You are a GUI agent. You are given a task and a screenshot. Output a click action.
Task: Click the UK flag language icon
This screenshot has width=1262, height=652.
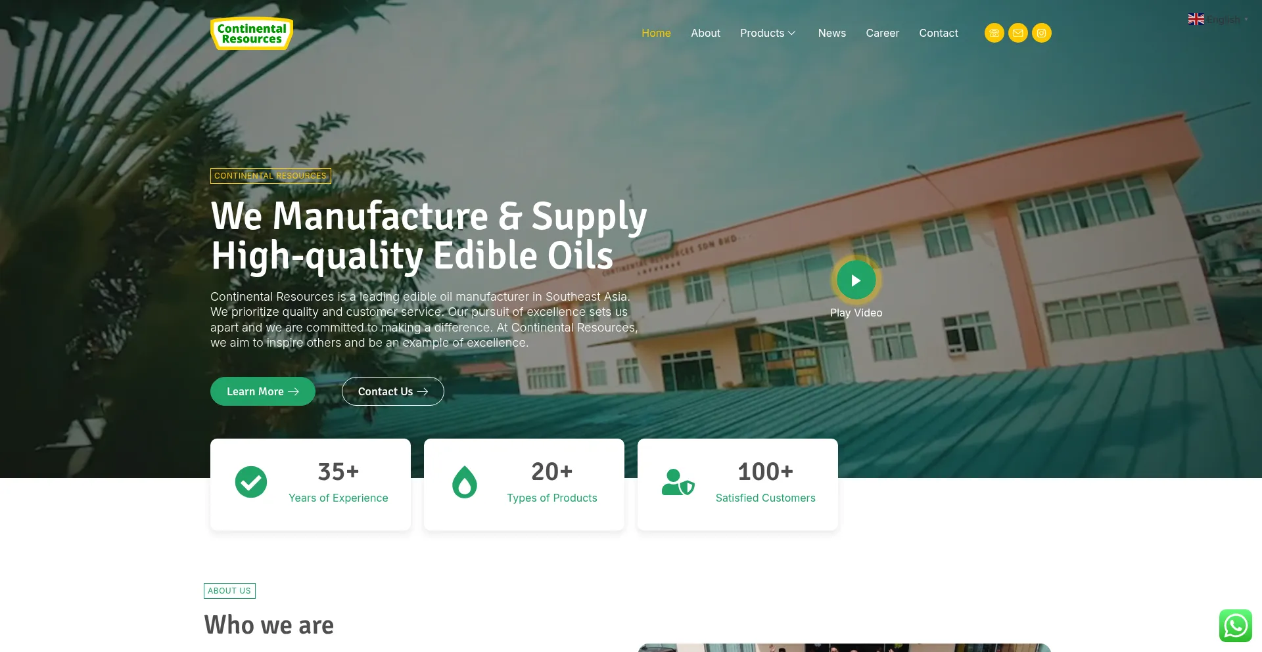tap(1196, 19)
